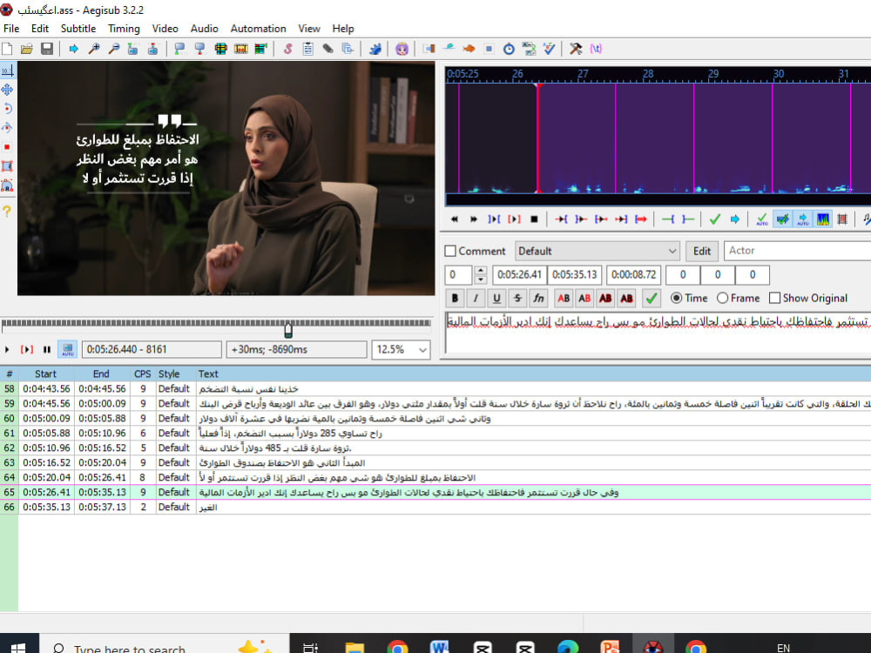Open PowerPoint from the Windows taskbar
The image size is (871, 653).
(610, 647)
